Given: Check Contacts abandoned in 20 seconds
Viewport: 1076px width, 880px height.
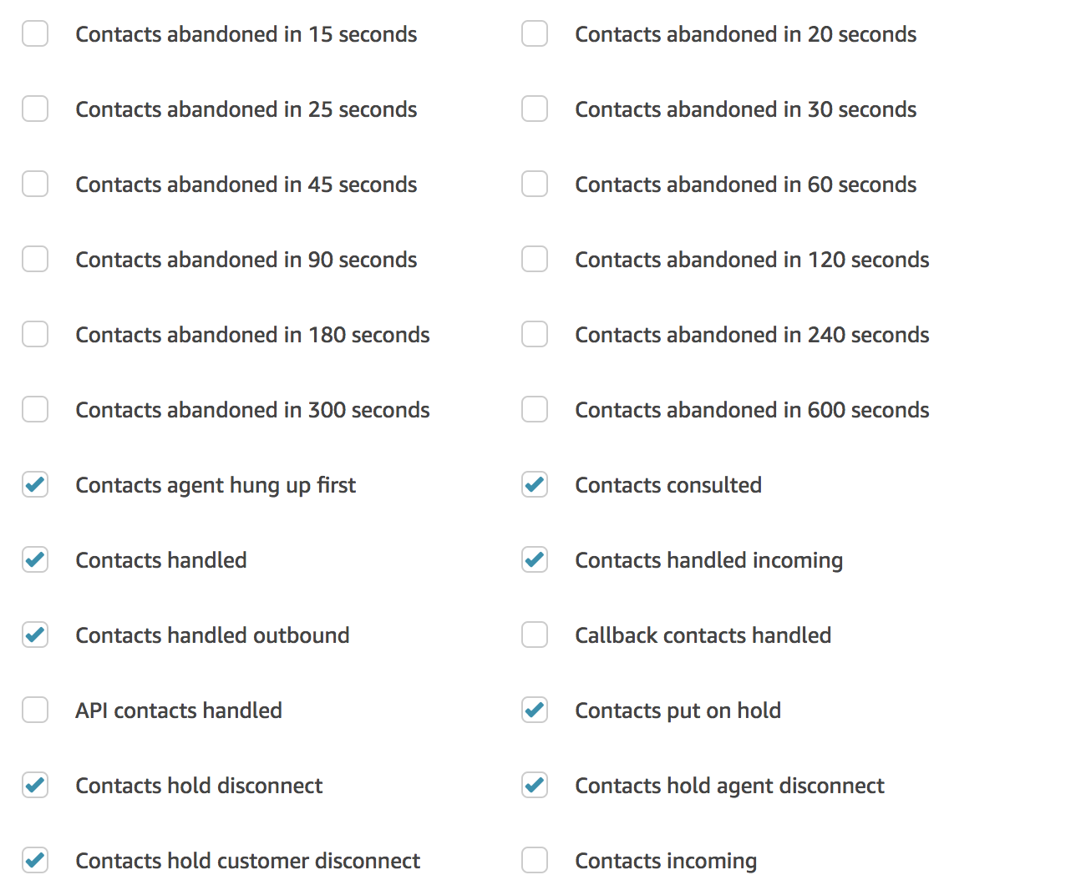Looking at the screenshot, I should tap(535, 34).
